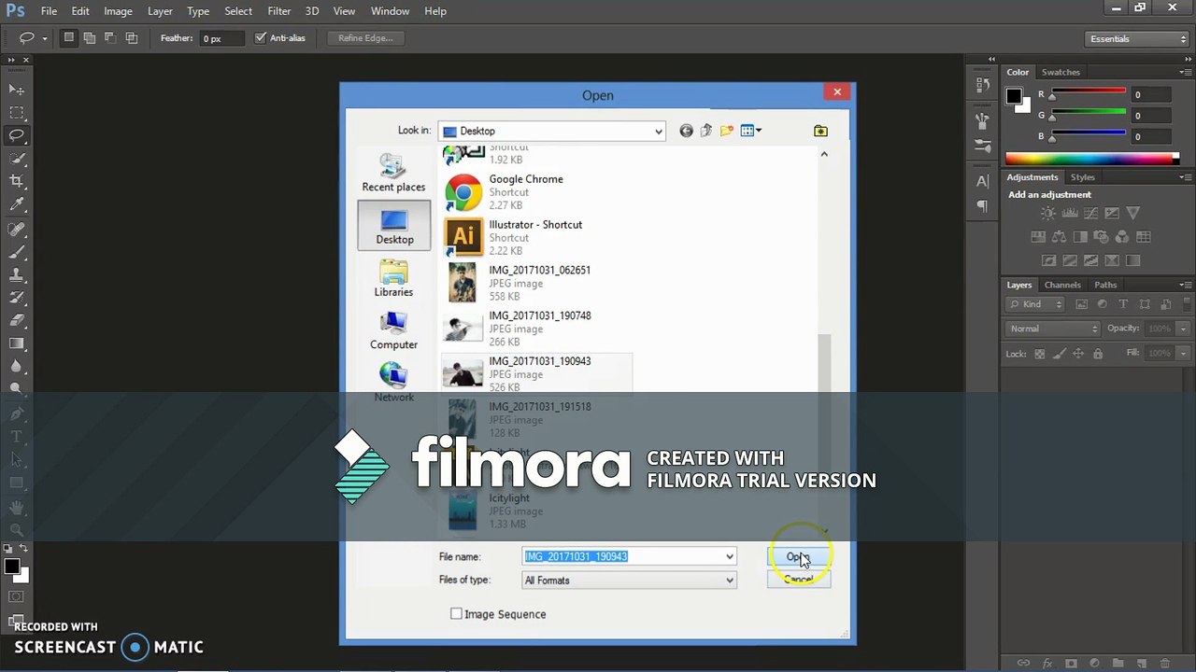
Task: Add a Black & White adjustment
Action: [1080, 237]
